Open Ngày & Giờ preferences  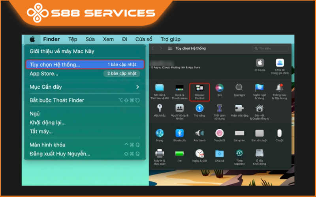[199, 156]
